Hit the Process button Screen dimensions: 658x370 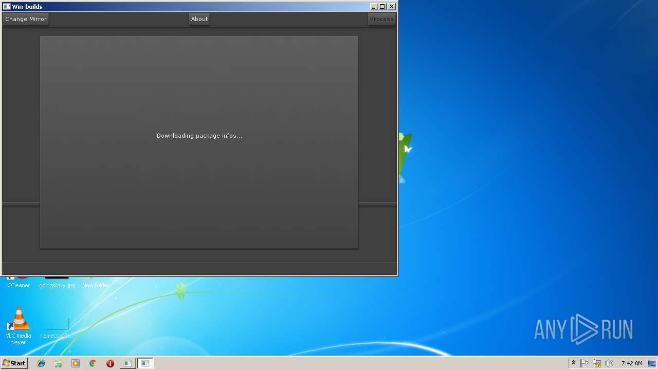(x=381, y=19)
